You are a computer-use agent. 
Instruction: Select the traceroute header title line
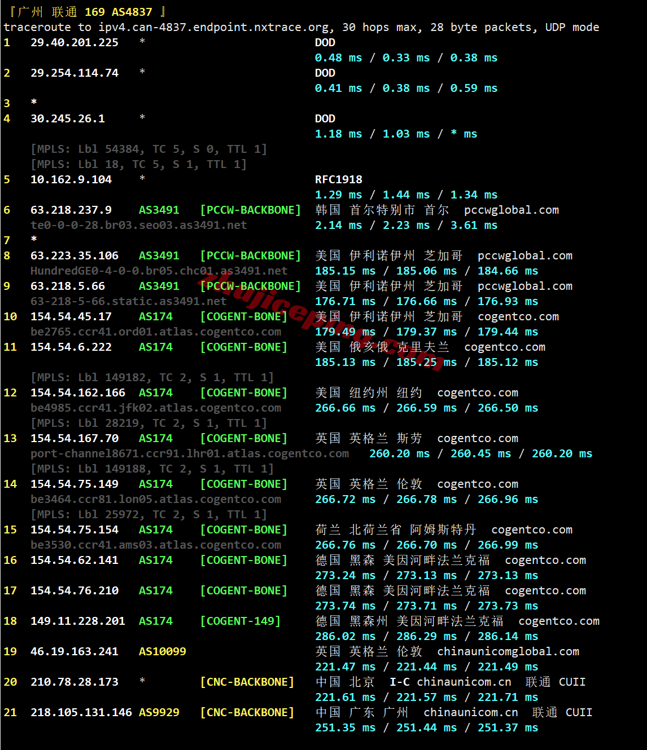tap(88, 12)
